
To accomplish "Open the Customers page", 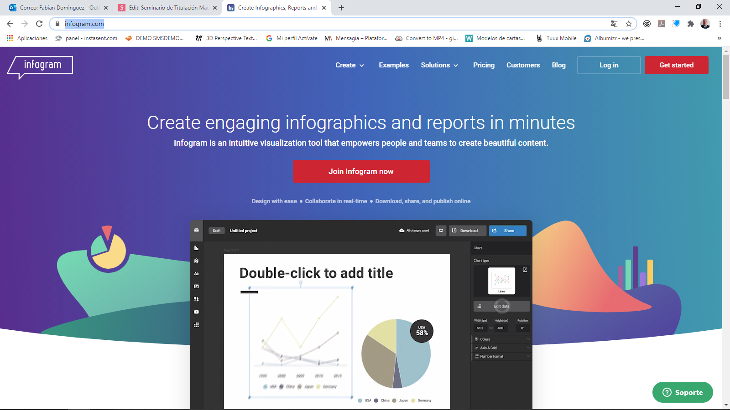I will point(523,65).
